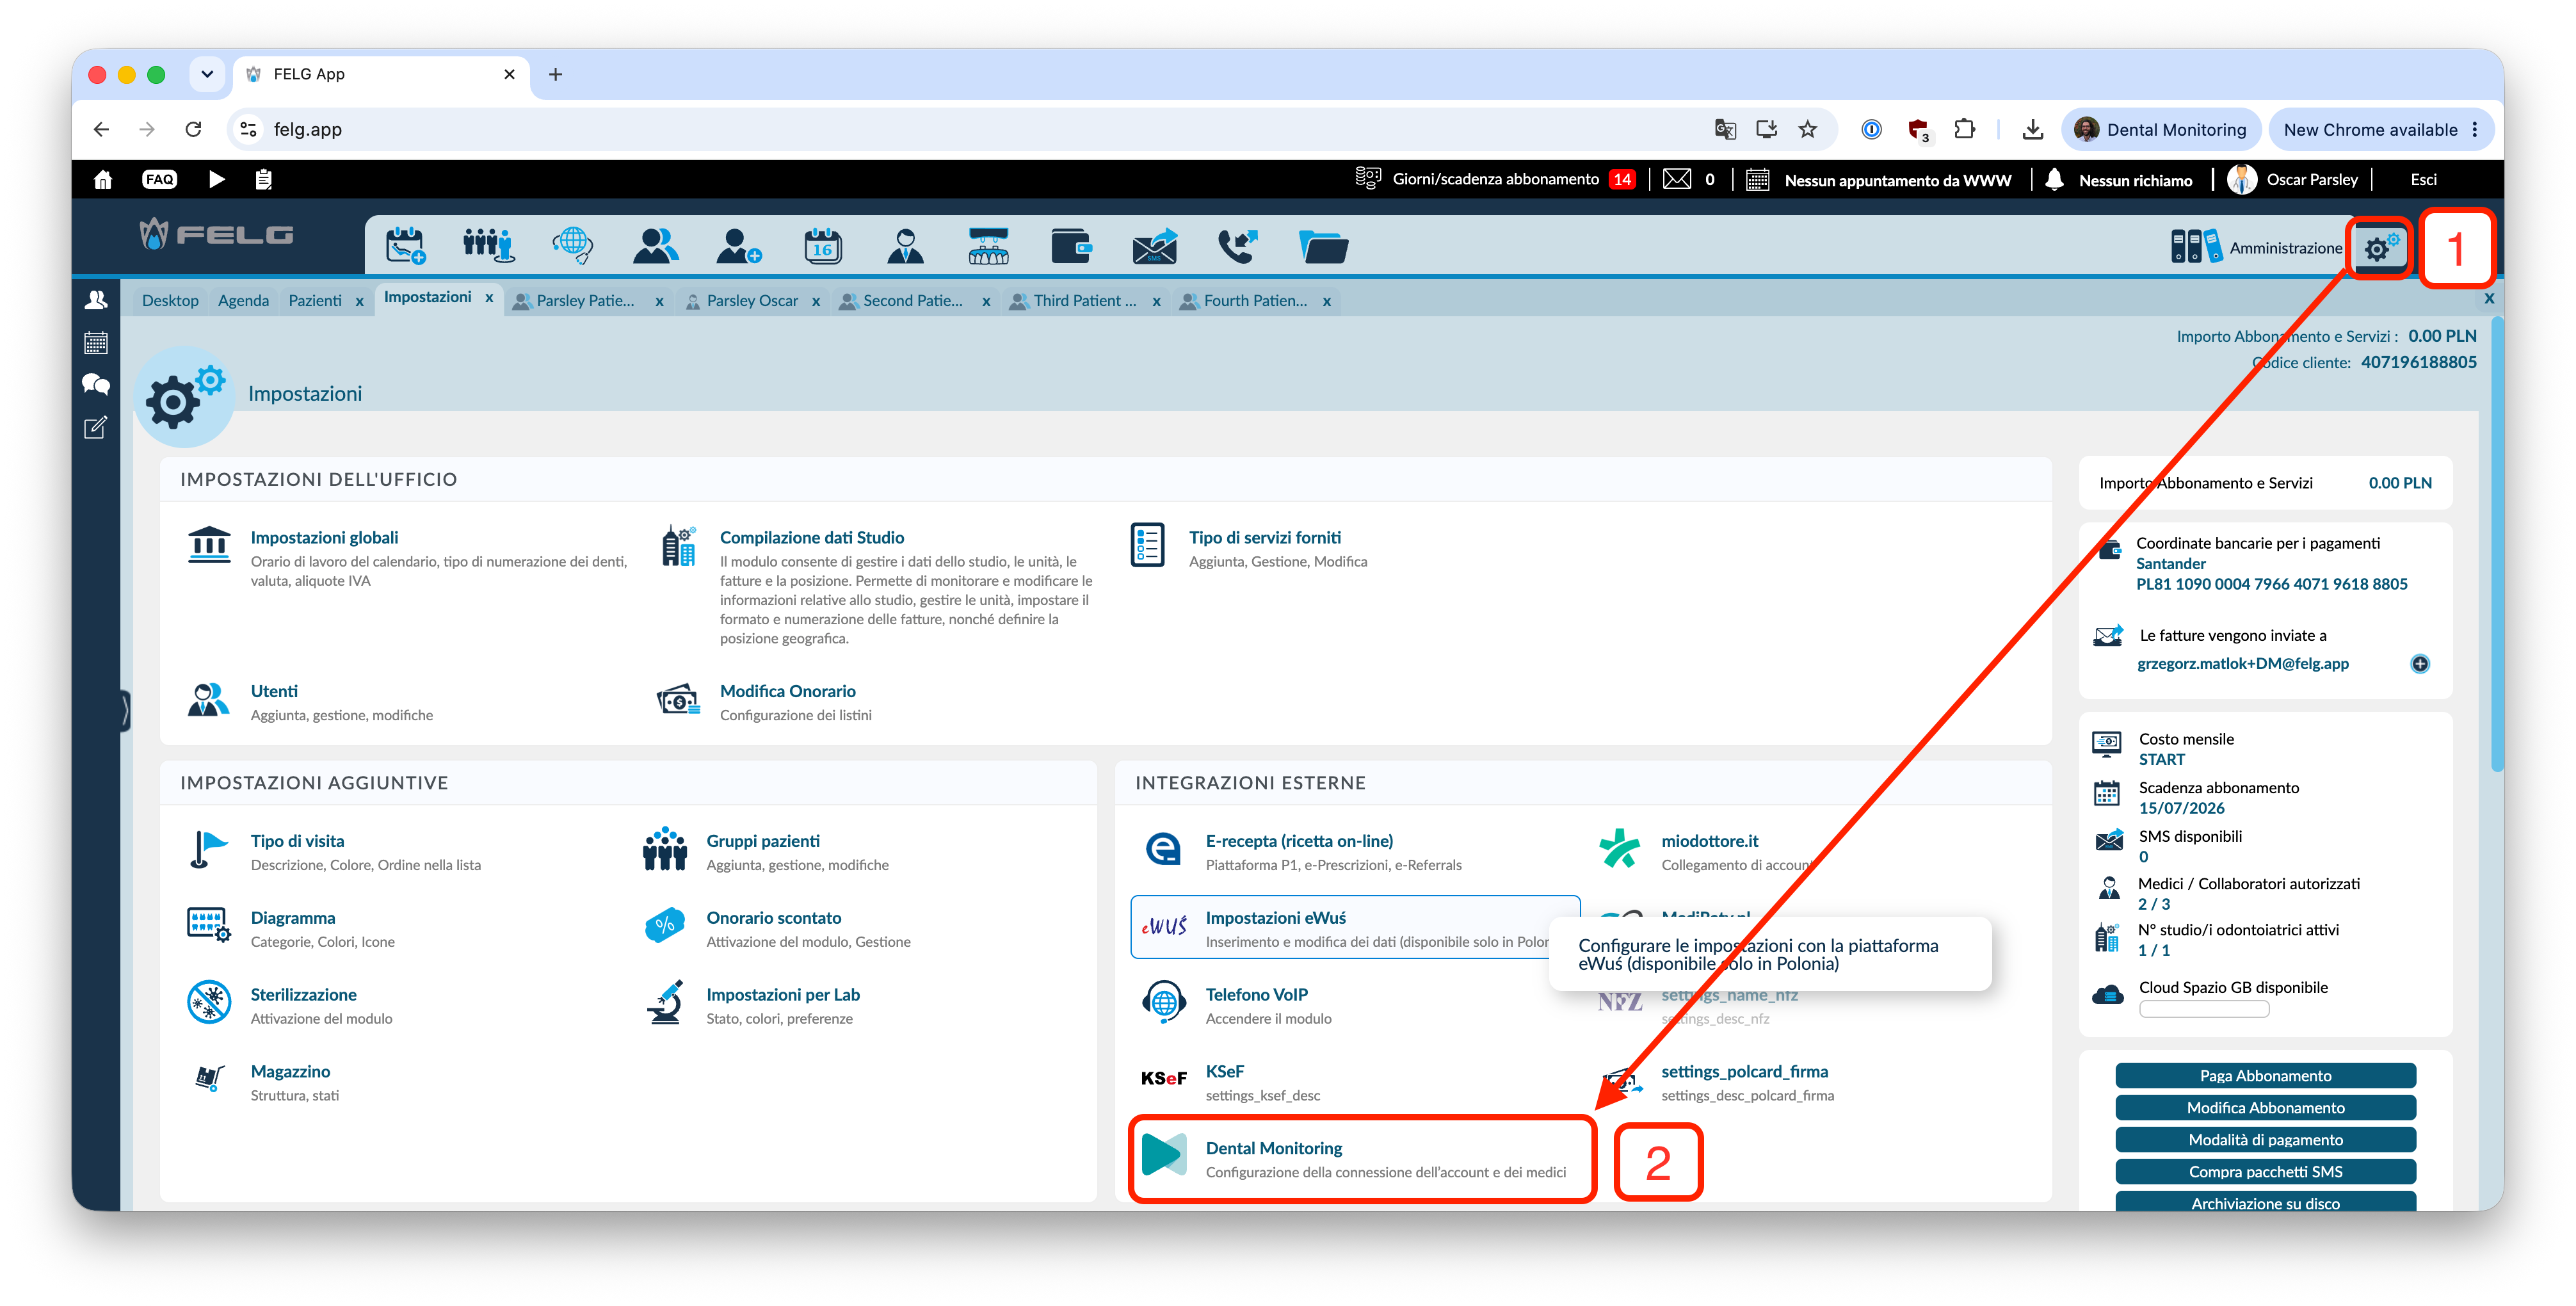
Task: Open the sidebar calendar grid icon
Action: [x=96, y=343]
